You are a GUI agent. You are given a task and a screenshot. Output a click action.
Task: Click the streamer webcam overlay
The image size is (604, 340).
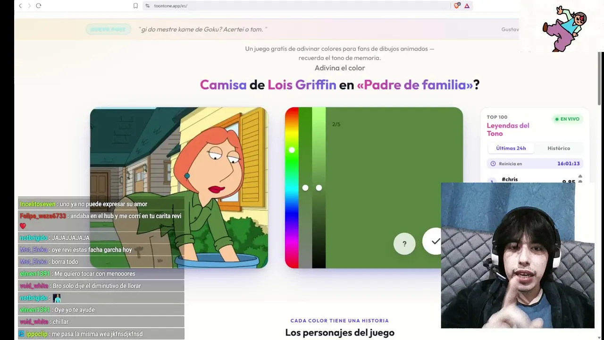[518, 255]
